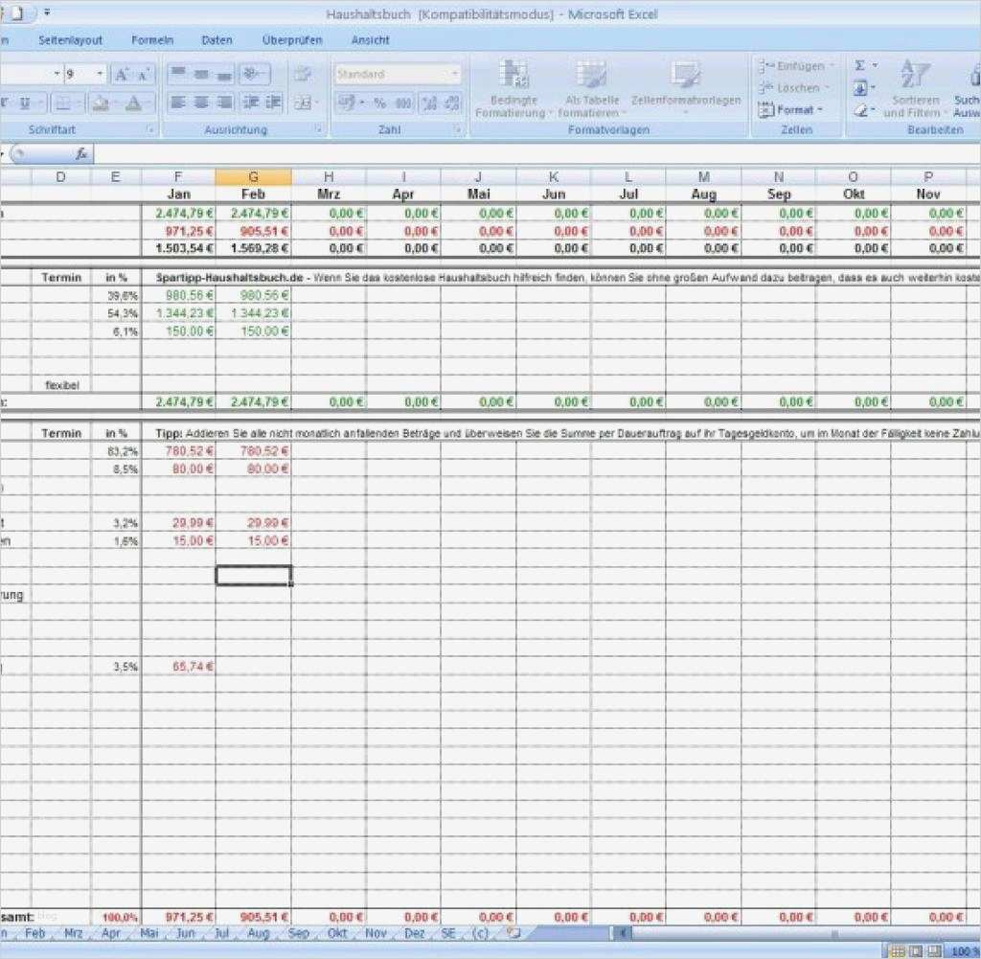981x959 pixels.
Task: Increase the indent
Action: tap(273, 102)
